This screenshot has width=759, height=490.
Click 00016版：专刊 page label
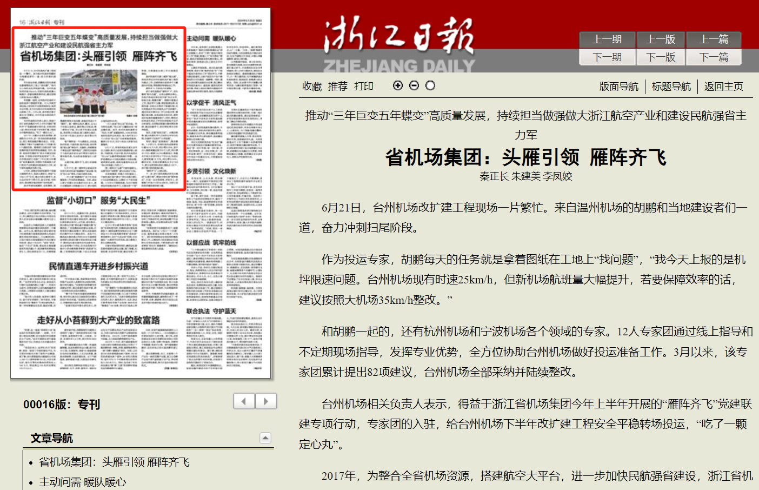click(x=62, y=405)
